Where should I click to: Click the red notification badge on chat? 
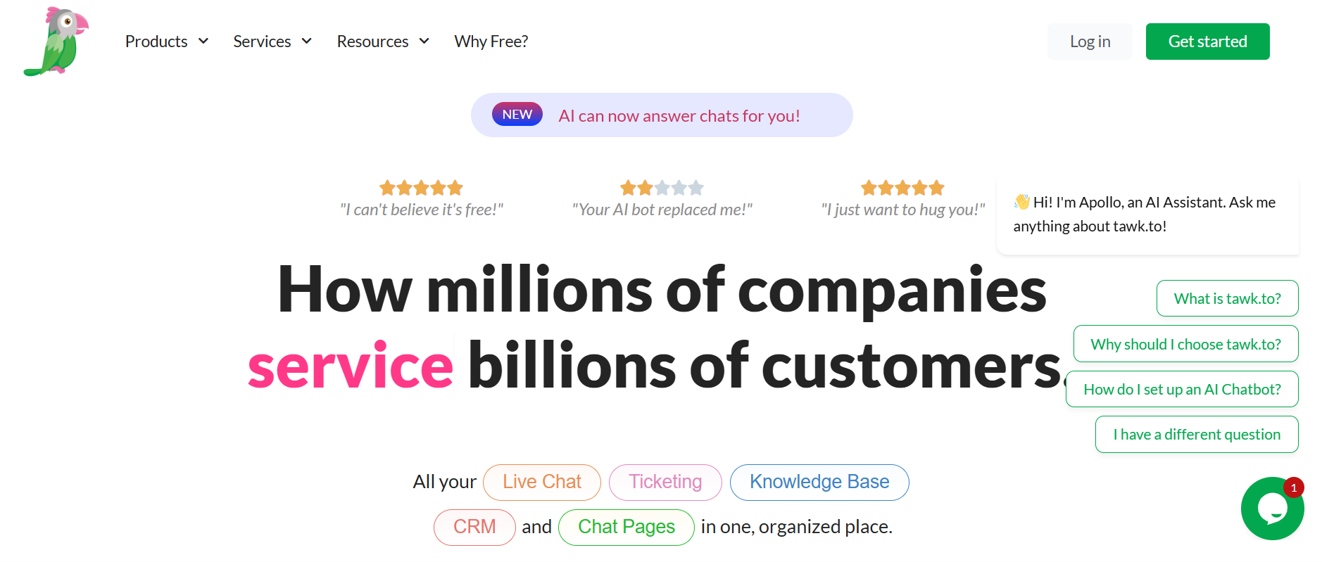tap(1294, 487)
